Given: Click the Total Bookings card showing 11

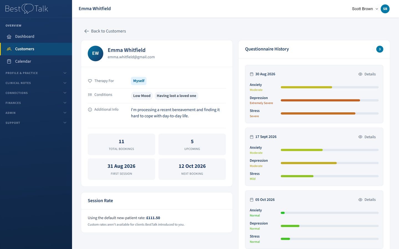Looking at the screenshot, I should (x=121, y=144).
